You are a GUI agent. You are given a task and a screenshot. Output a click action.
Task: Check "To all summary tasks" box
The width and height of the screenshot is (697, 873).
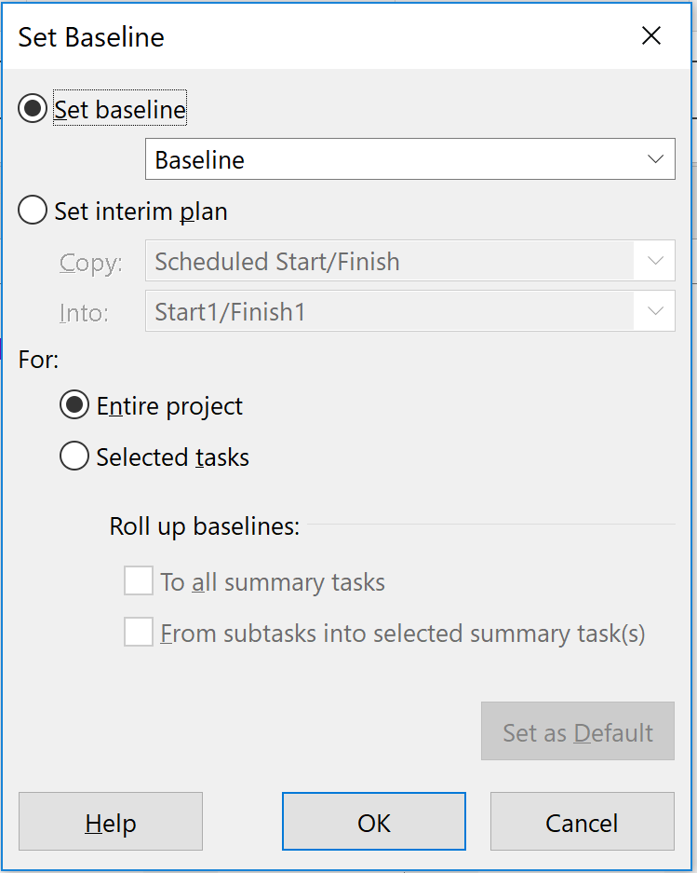pos(139,582)
